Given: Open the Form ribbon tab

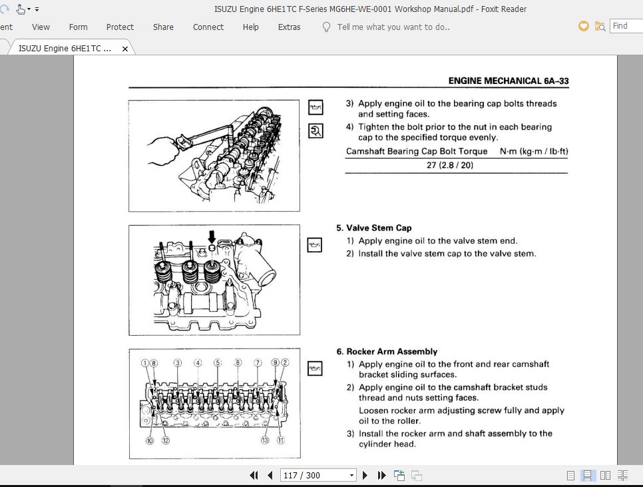Looking at the screenshot, I should (79, 27).
